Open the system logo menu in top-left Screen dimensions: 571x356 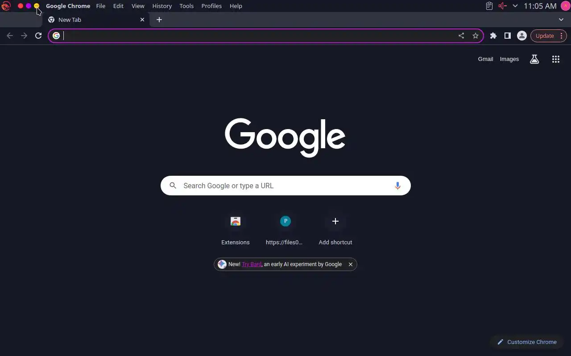click(x=6, y=6)
